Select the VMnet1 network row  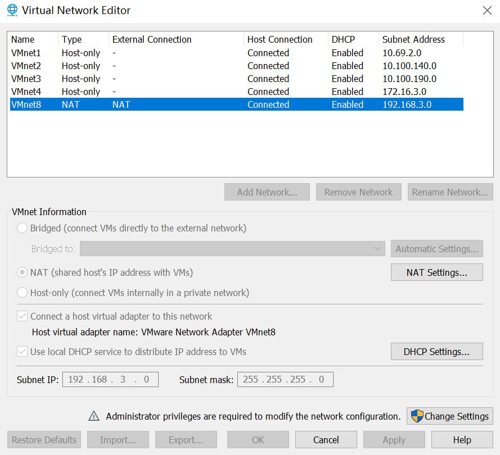click(237, 53)
